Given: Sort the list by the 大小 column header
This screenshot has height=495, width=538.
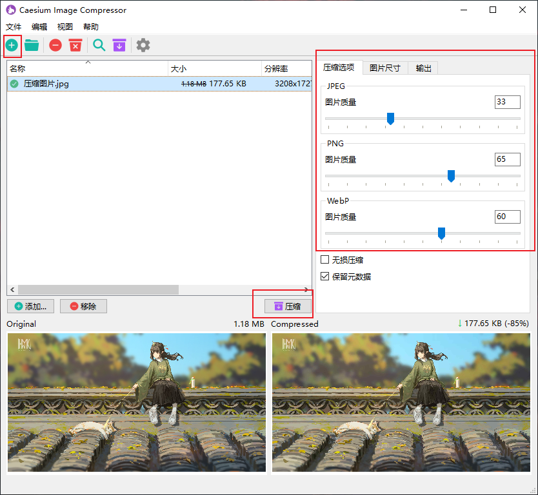Looking at the screenshot, I should point(215,68).
